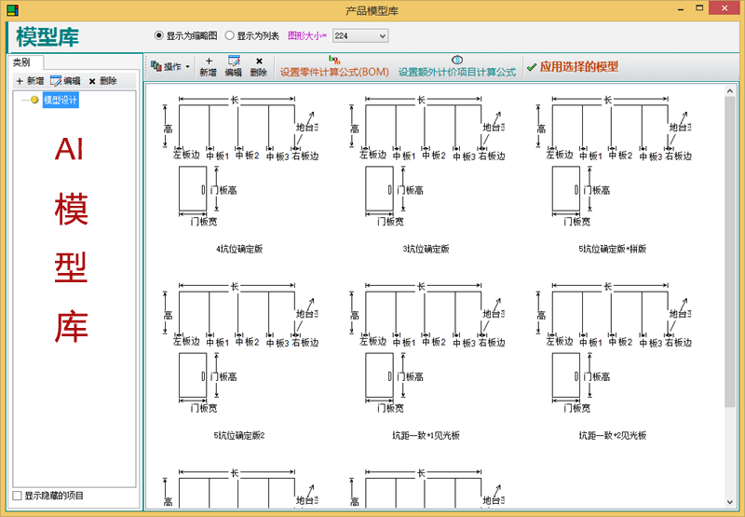The height and width of the screenshot is (517, 745).
Task: Click the 图形大小= label
Action: (307, 35)
